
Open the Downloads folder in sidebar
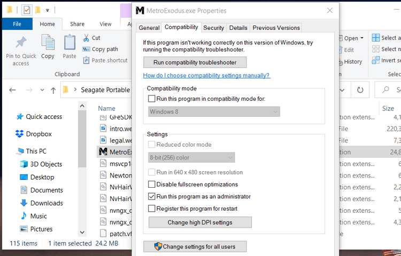47,203
